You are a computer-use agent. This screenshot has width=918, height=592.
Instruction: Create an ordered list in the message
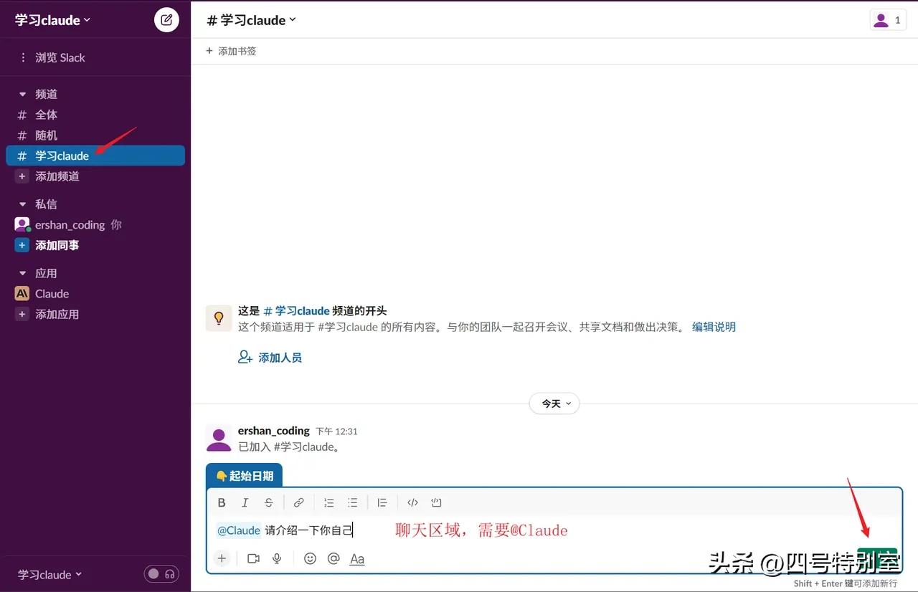point(329,502)
